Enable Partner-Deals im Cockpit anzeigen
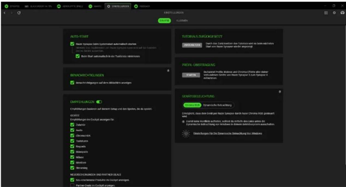This screenshot has width=346, height=187. click(x=72, y=185)
